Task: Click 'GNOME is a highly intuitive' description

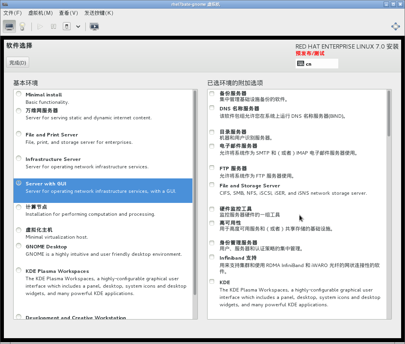Action: (x=104, y=254)
